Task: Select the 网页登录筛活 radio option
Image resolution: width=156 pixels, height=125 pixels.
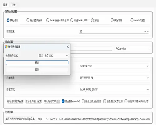Action: pos(34,20)
